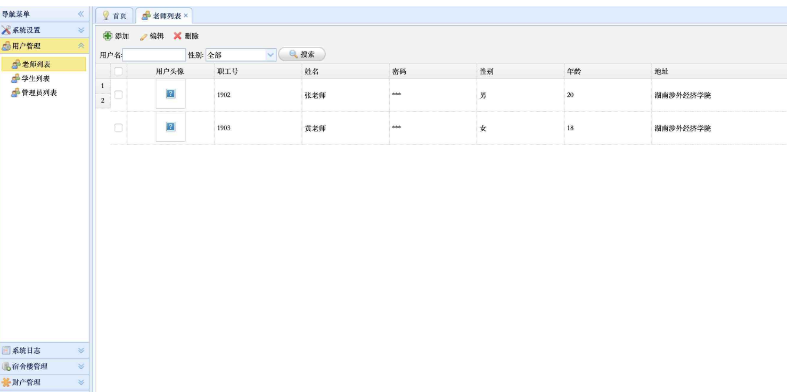Click the building icon beside 宿舍楼管理
This screenshot has height=392, width=787.
(x=6, y=366)
